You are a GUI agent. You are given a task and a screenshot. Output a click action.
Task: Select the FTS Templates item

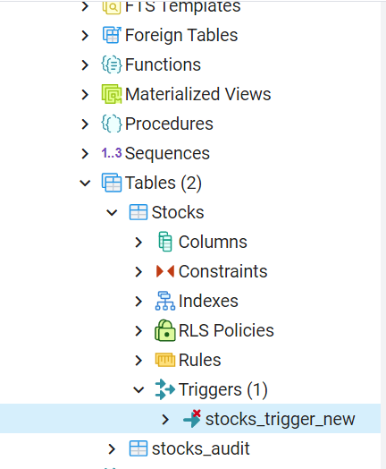tap(182, 6)
